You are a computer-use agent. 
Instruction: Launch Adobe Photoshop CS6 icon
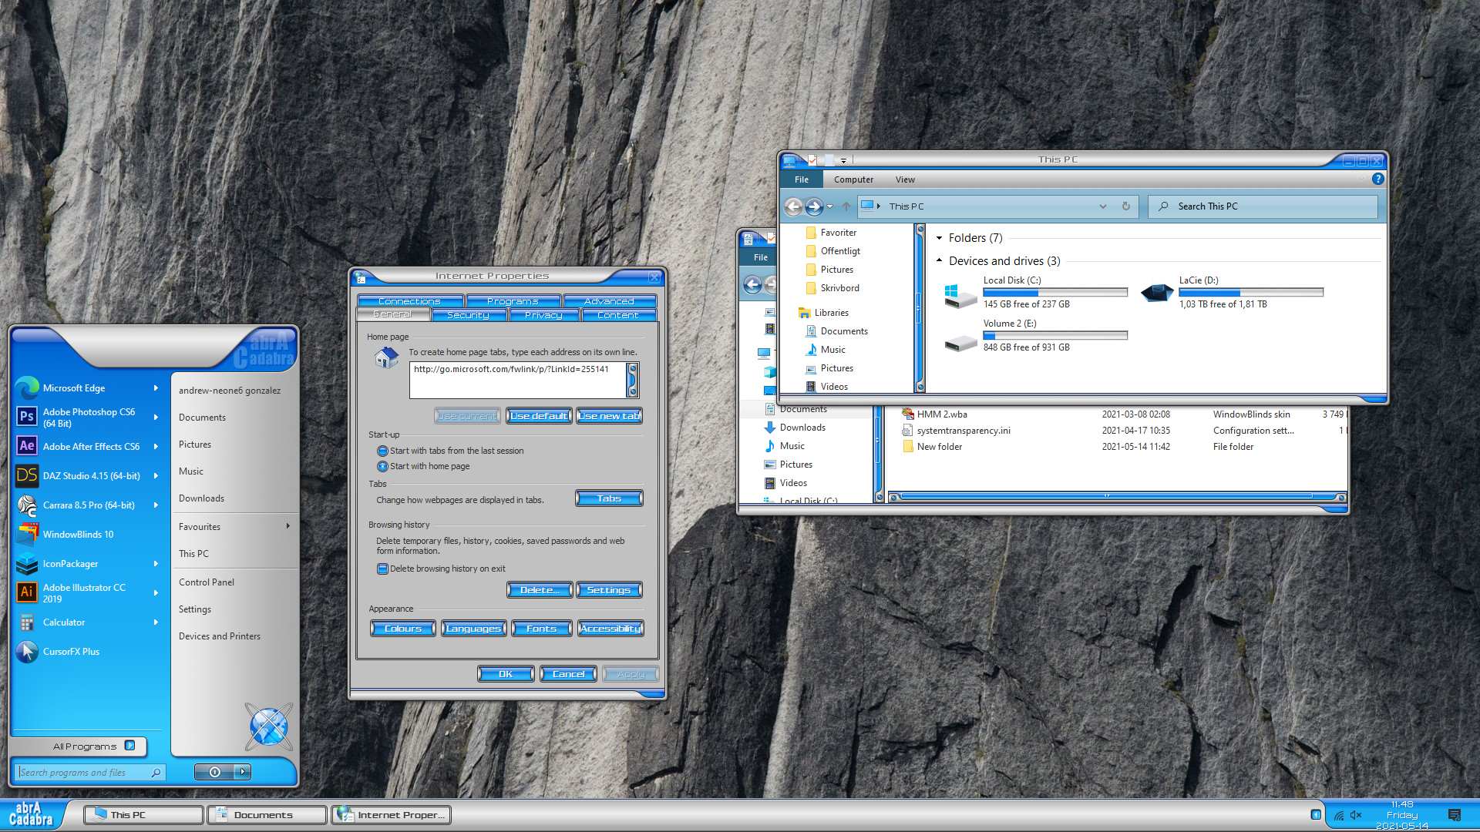pos(27,417)
